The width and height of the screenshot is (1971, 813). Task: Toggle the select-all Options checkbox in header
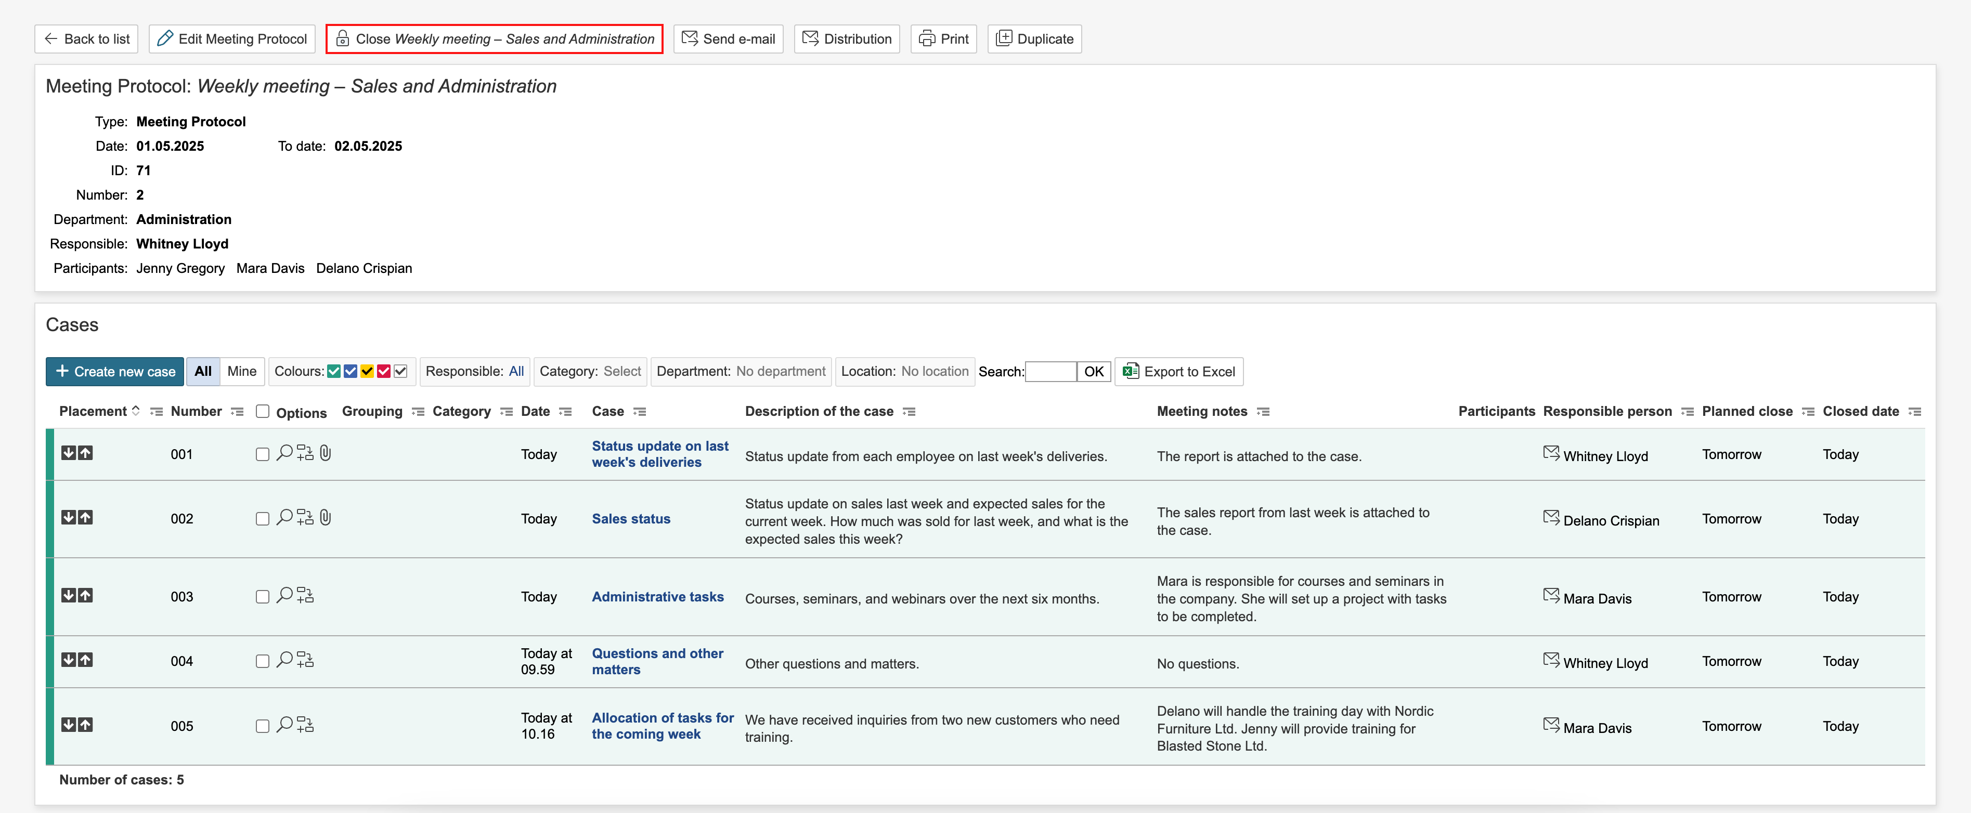tap(263, 412)
